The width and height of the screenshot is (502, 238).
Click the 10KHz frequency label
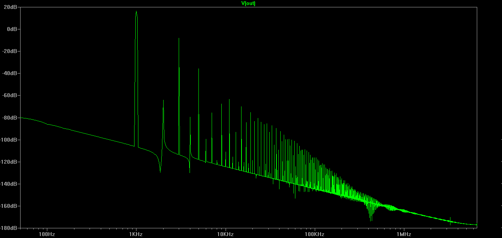[225, 234]
